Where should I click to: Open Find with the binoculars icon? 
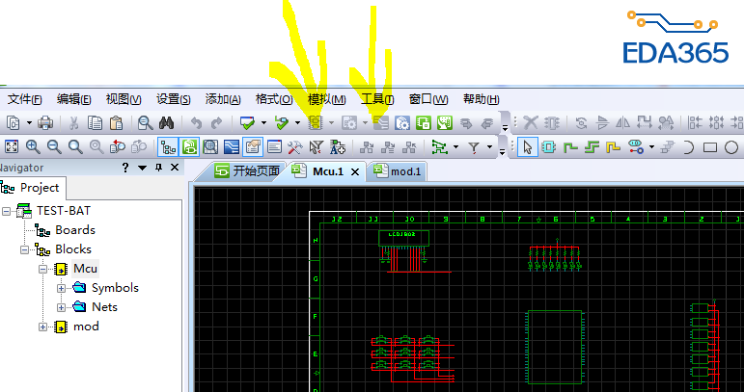pos(166,123)
